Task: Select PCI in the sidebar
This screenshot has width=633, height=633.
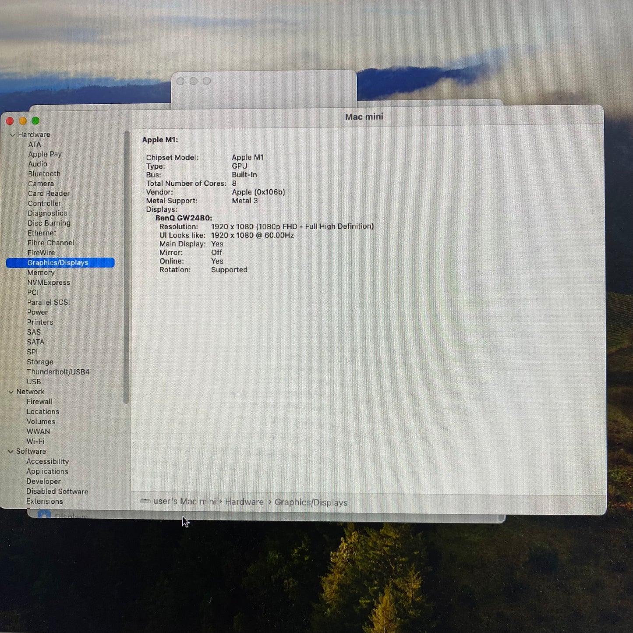Action: click(33, 293)
